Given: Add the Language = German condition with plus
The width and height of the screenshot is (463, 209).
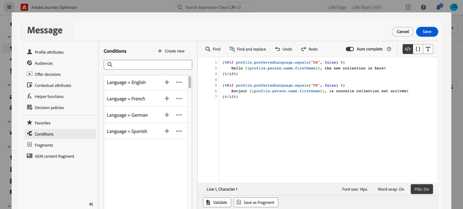Looking at the screenshot, I should point(167,115).
